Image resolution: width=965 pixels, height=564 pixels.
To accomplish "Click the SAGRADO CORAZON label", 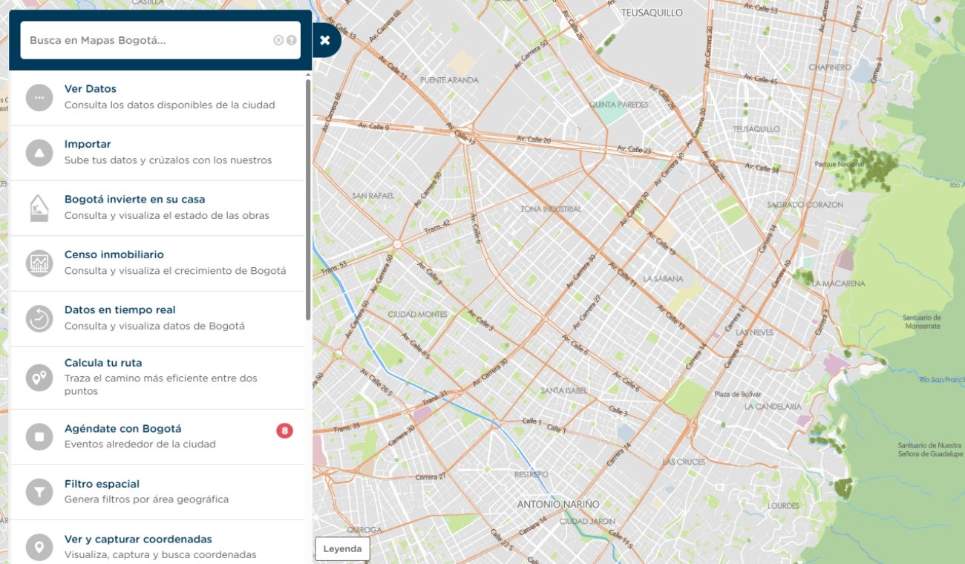I will (805, 204).
